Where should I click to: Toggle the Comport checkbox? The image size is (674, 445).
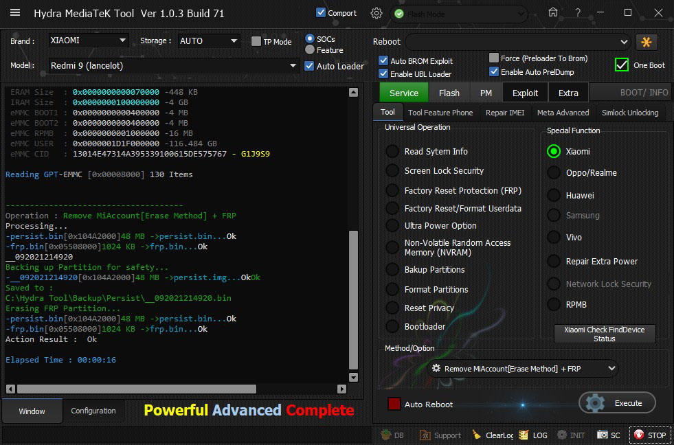(x=320, y=12)
